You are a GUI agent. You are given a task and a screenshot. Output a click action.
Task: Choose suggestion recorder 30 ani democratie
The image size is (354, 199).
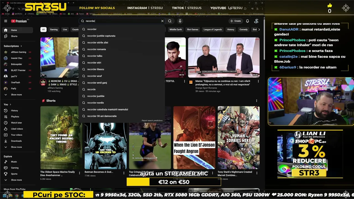click(x=122, y=116)
